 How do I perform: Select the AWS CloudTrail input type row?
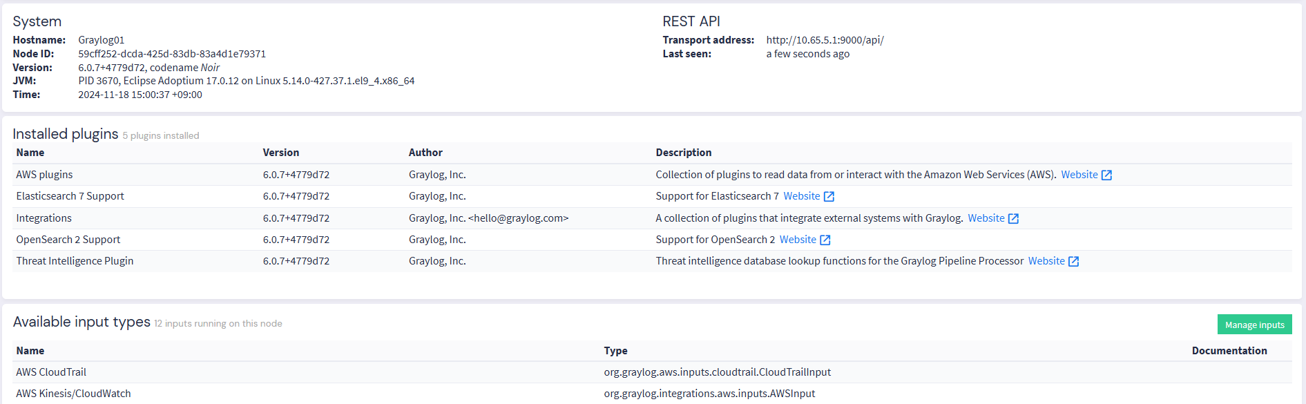coord(51,372)
